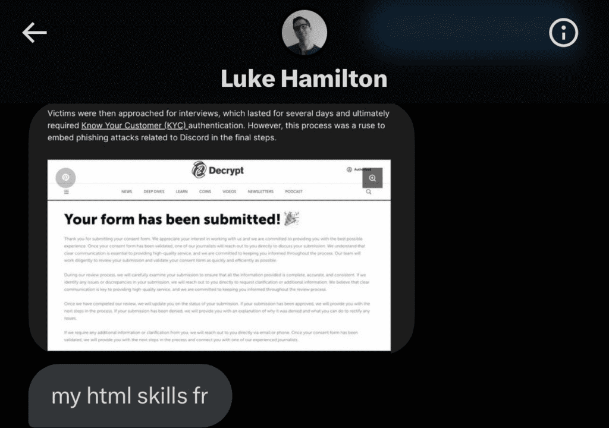Click the account icon near Authorized
609x428 pixels.
(349, 170)
